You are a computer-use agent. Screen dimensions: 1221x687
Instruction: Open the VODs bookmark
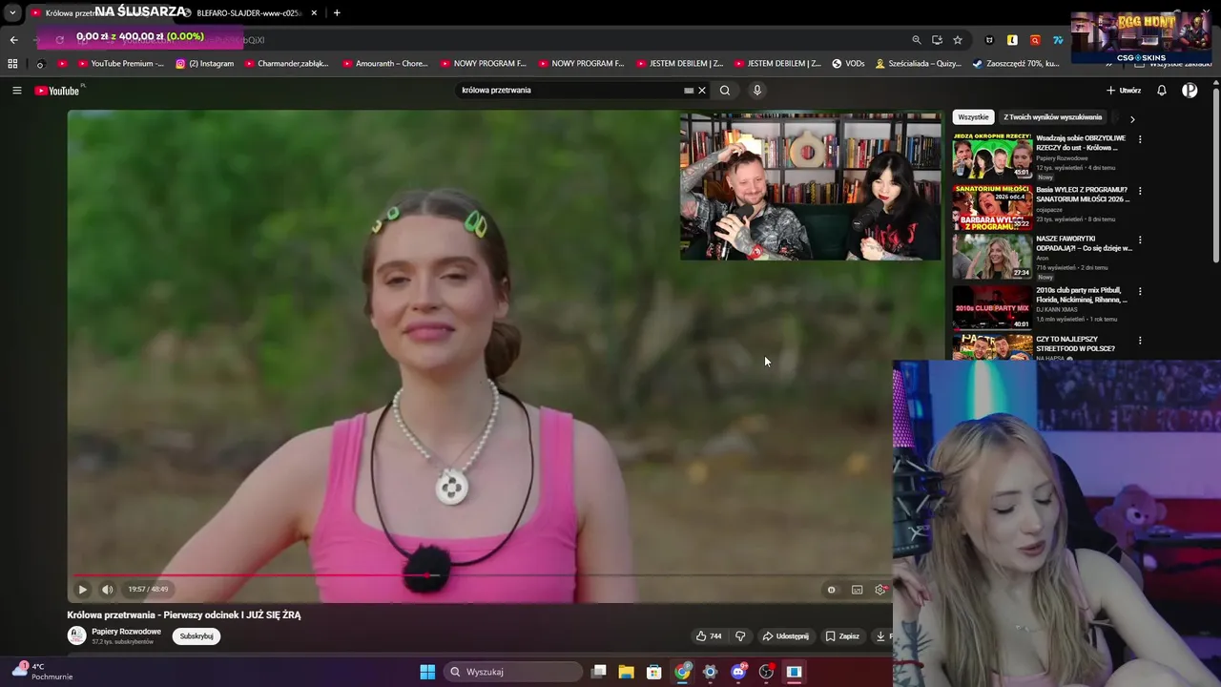pos(848,64)
